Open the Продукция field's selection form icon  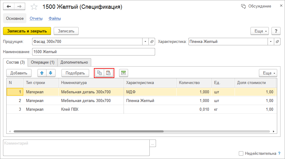pyautogui.click(x=152, y=42)
